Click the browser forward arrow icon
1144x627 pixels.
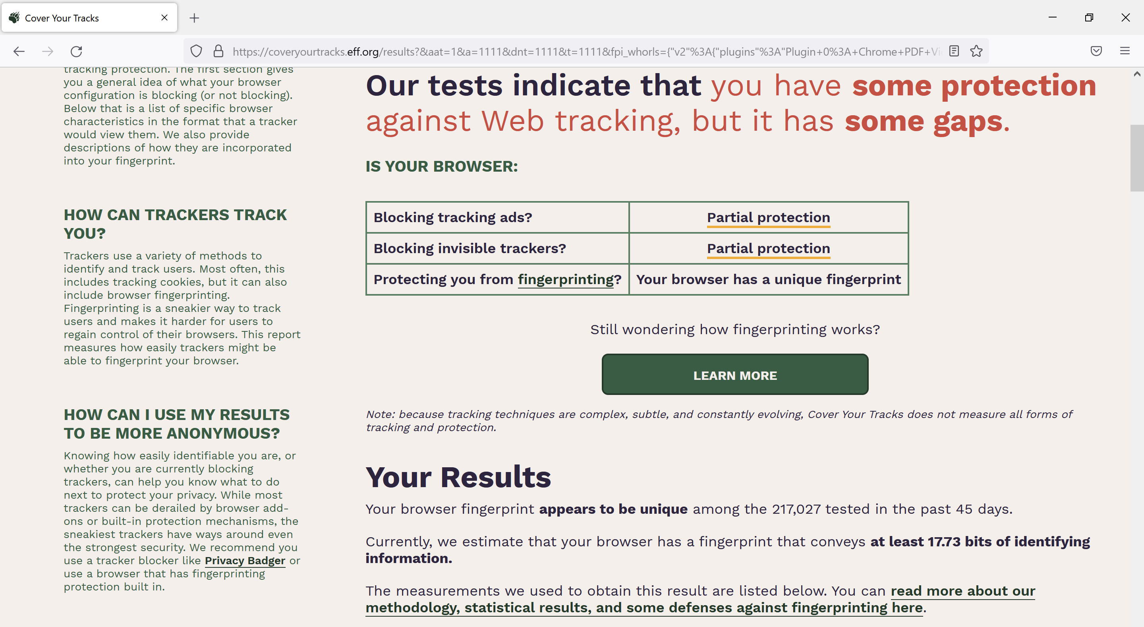click(x=48, y=52)
